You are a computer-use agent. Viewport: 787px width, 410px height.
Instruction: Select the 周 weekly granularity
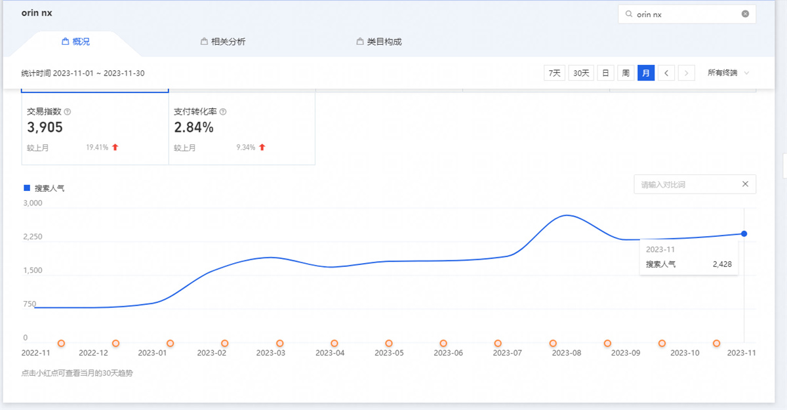[x=626, y=73]
